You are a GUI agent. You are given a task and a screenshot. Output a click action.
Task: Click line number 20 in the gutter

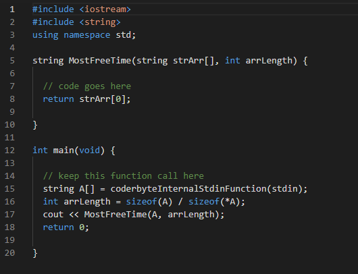(x=9, y=253)
